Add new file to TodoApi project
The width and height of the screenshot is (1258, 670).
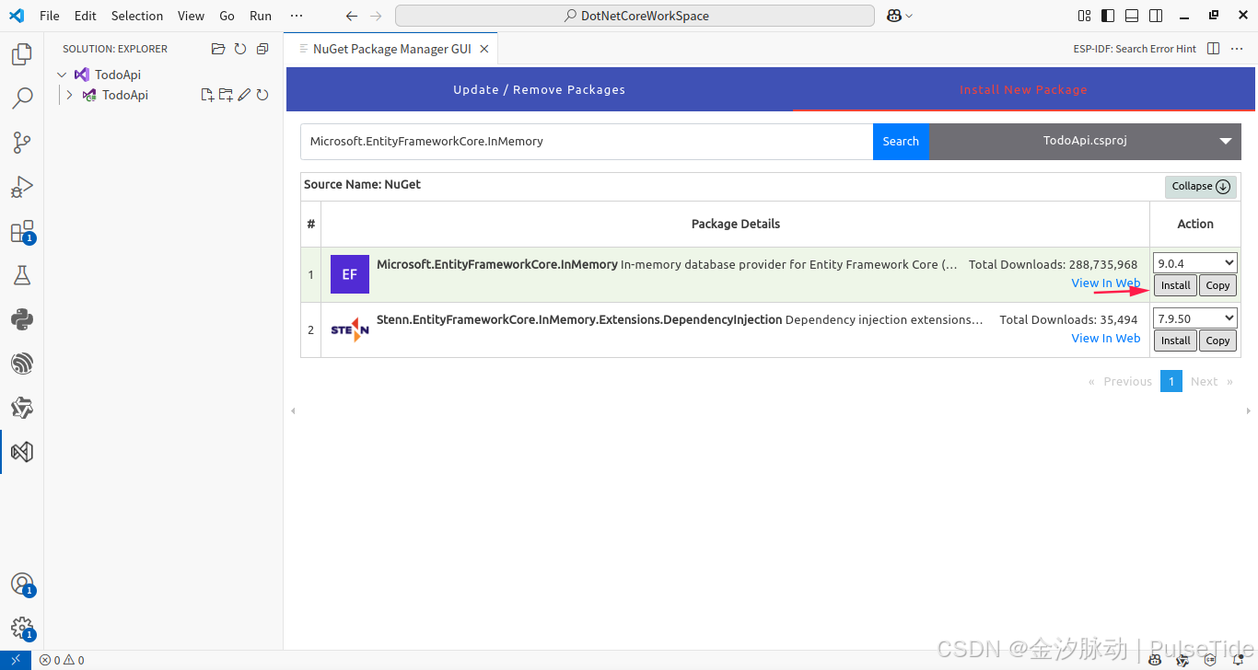207,95
